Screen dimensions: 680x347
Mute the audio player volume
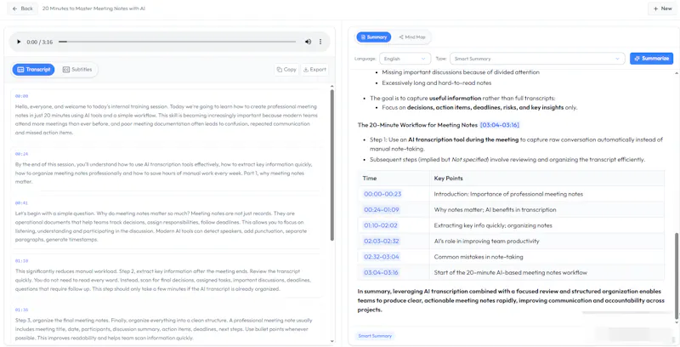[x=308, y=42]
